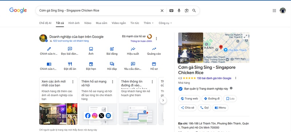291x132 pixels.
Task: Click the Trang web button
Action: [x=189, y=99]
